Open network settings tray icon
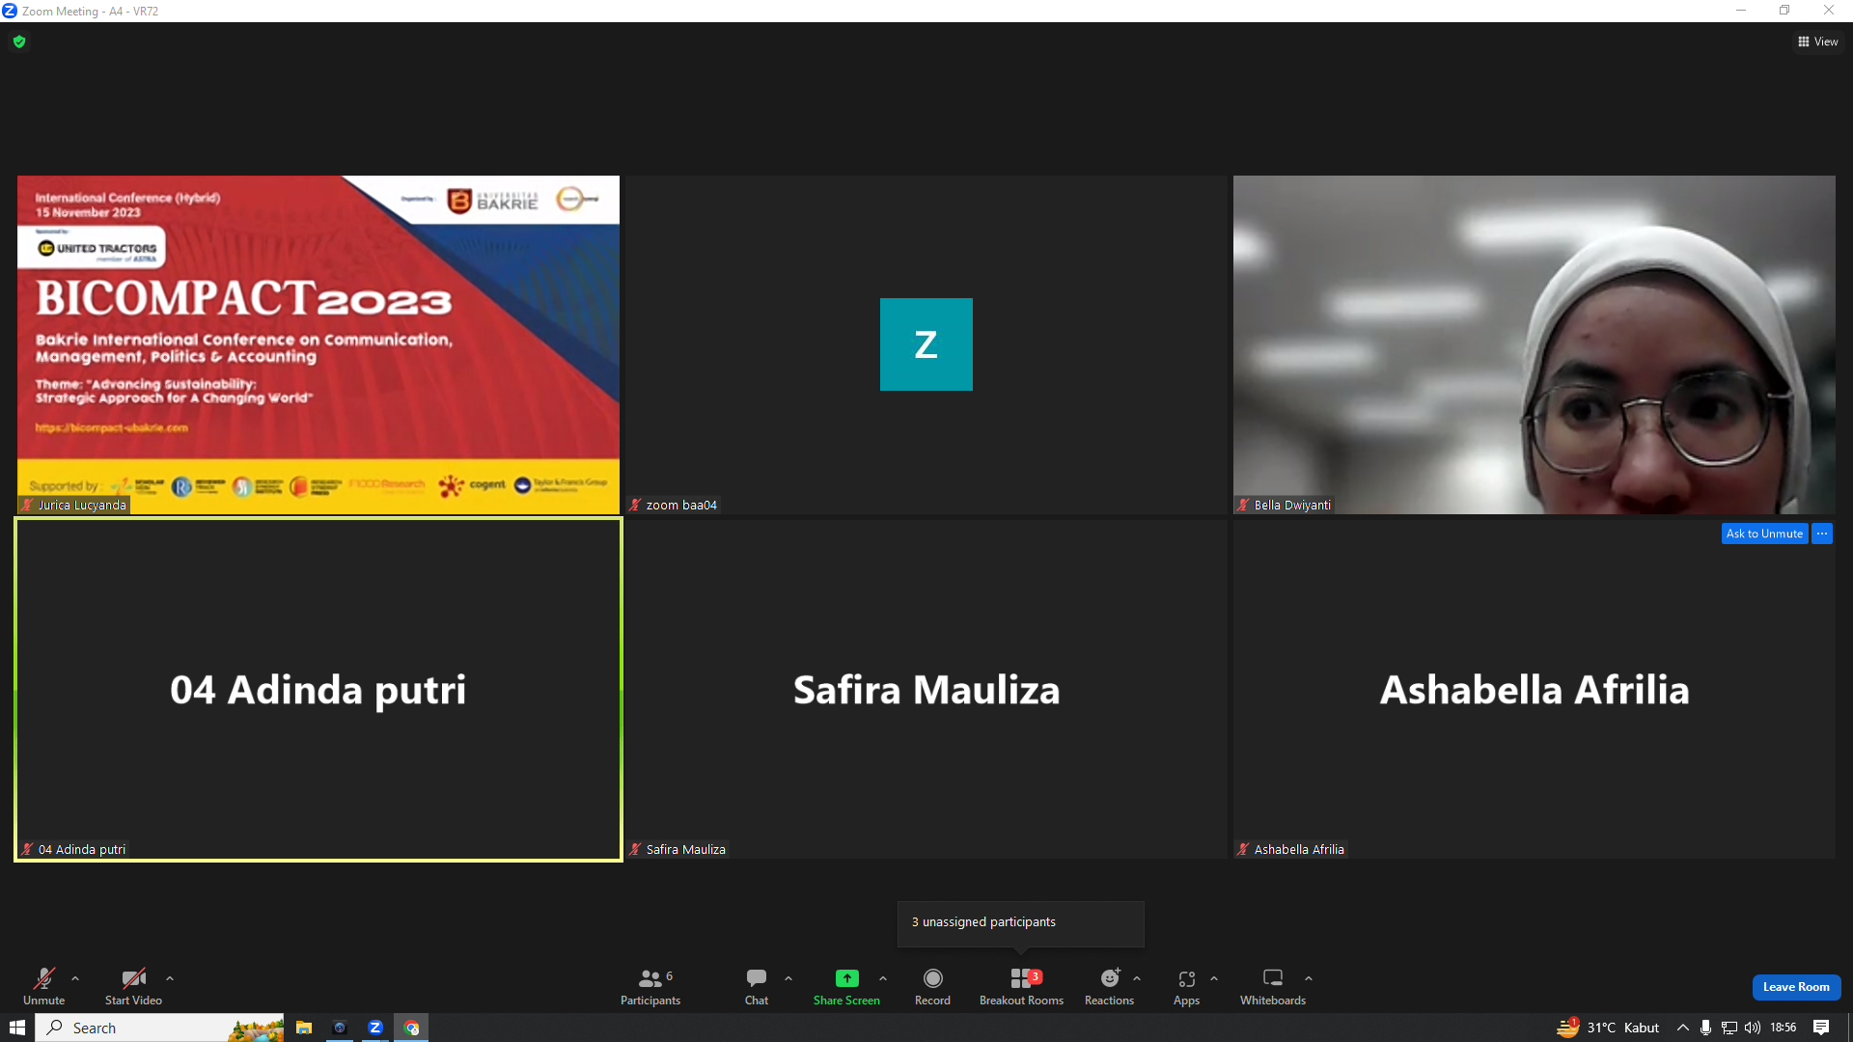The image size is (1853, 1042). tap(1729, 1028)
